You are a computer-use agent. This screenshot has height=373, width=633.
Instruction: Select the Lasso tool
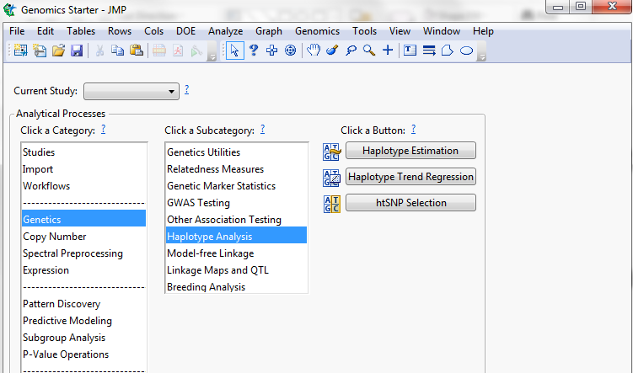351,51
